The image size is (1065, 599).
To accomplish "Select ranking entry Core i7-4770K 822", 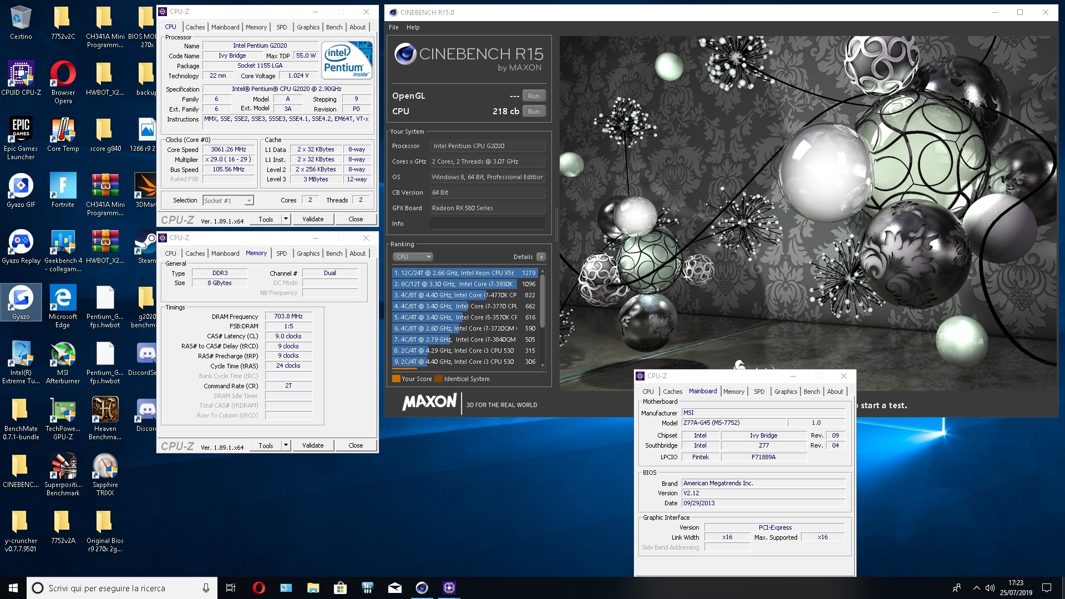I will [464, 295].
